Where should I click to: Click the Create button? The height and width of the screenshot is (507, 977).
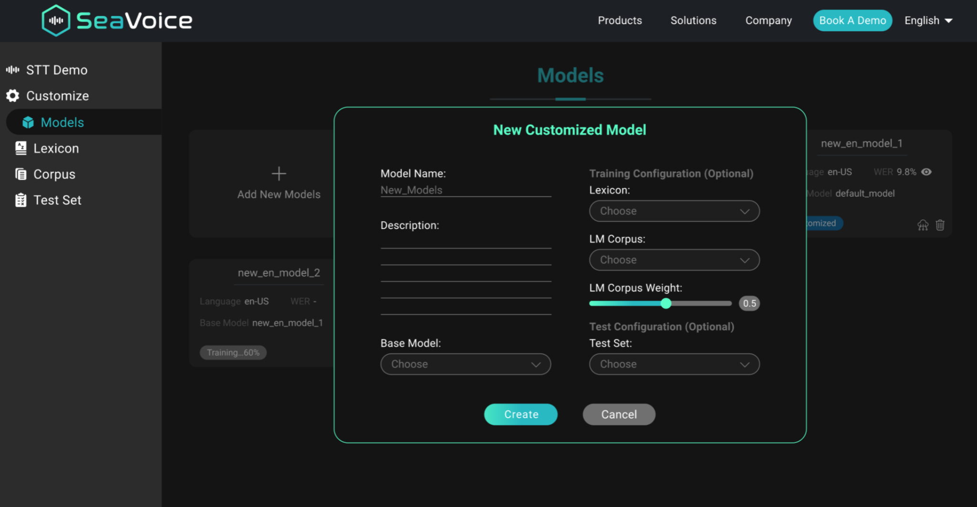click(x=520, y=414)
